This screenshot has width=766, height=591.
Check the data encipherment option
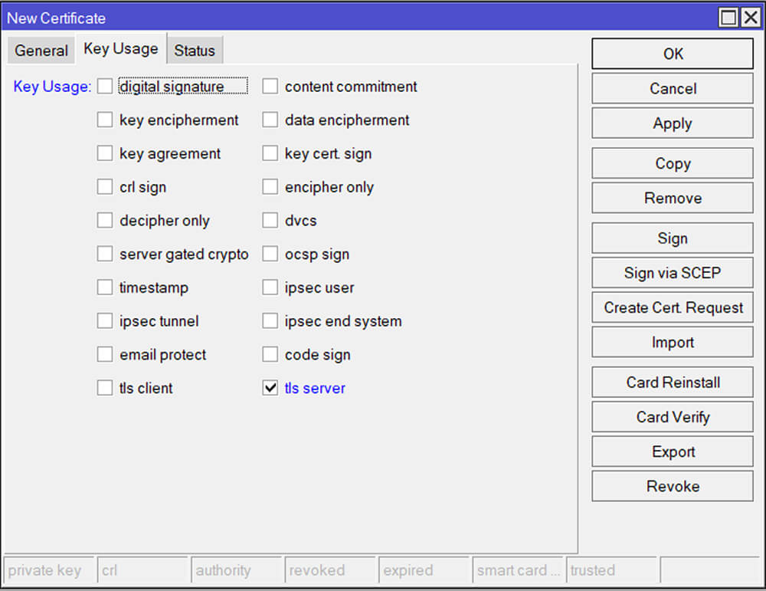click(270, 120)
